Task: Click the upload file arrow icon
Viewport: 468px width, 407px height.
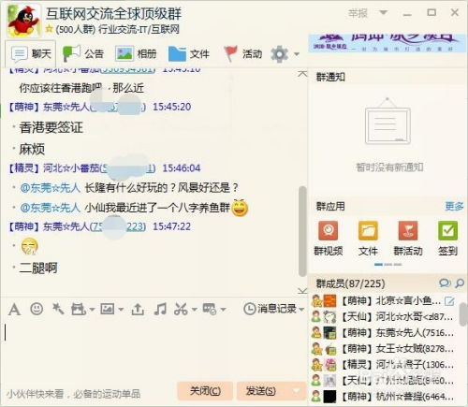Action: point(138,309)
